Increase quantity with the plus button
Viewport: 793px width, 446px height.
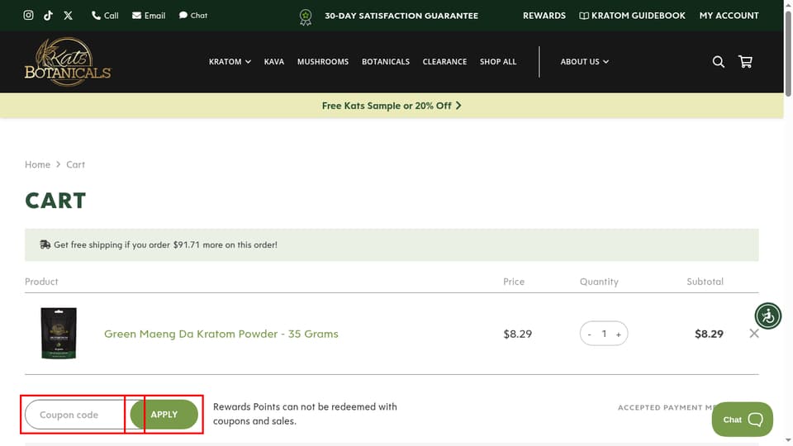coord(619,334)
